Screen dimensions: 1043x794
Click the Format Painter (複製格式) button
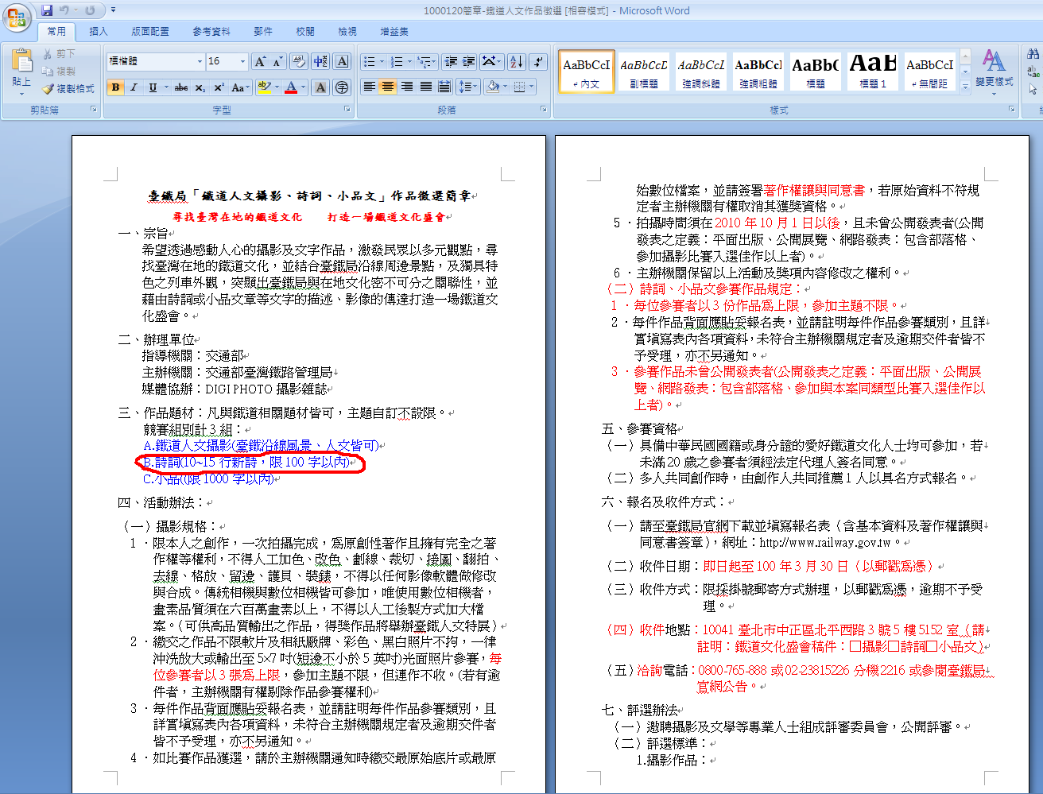click(x=68, y=88)
